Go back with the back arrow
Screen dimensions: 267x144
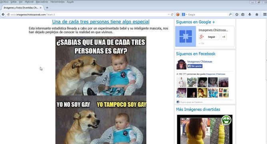coord(3,14)
